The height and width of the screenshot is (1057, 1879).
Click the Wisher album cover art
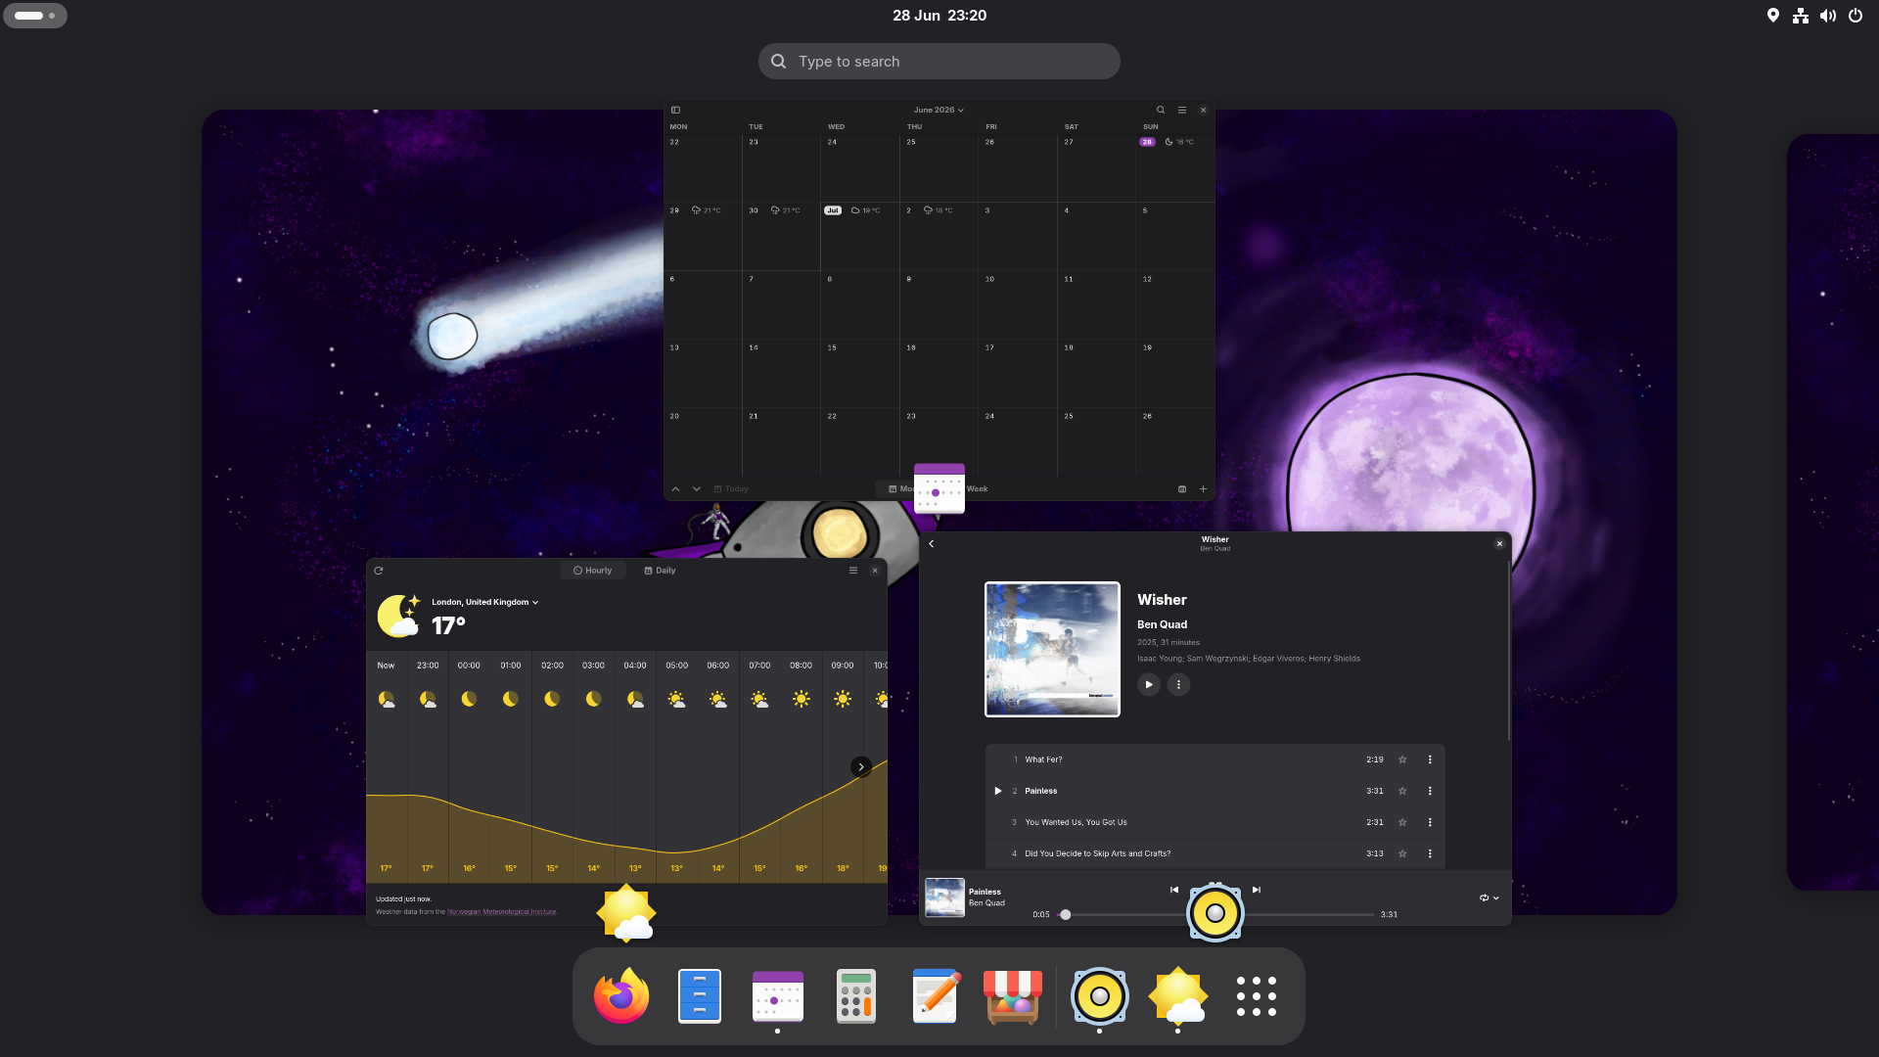click(1052, 649)
